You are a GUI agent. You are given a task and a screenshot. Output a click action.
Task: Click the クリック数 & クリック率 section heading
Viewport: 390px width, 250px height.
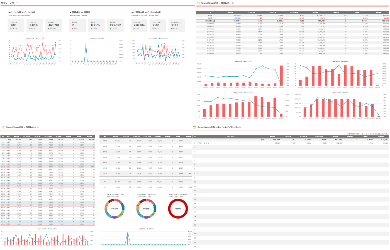click(x=22, y=12)
